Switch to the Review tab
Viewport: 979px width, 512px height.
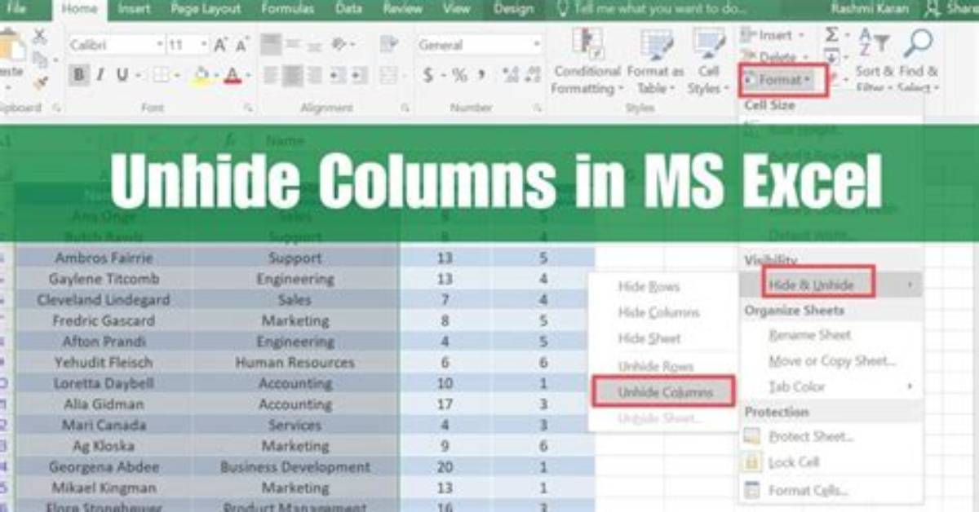[402, 9]
